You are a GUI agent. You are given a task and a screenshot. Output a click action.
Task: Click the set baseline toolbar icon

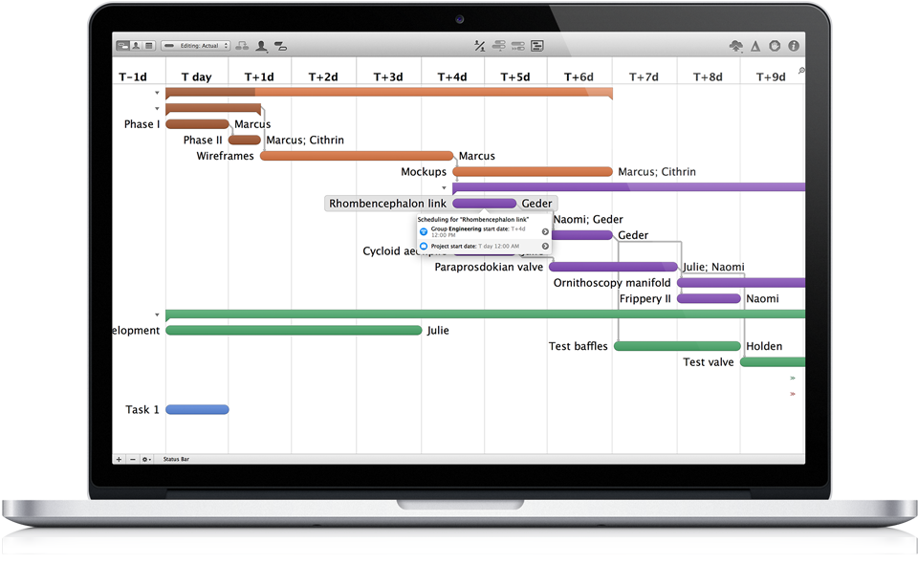(537, 46)
